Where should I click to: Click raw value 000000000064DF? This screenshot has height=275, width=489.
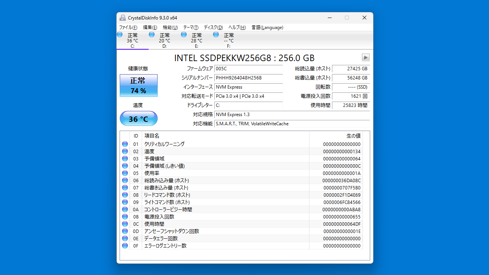coord(342,224)
